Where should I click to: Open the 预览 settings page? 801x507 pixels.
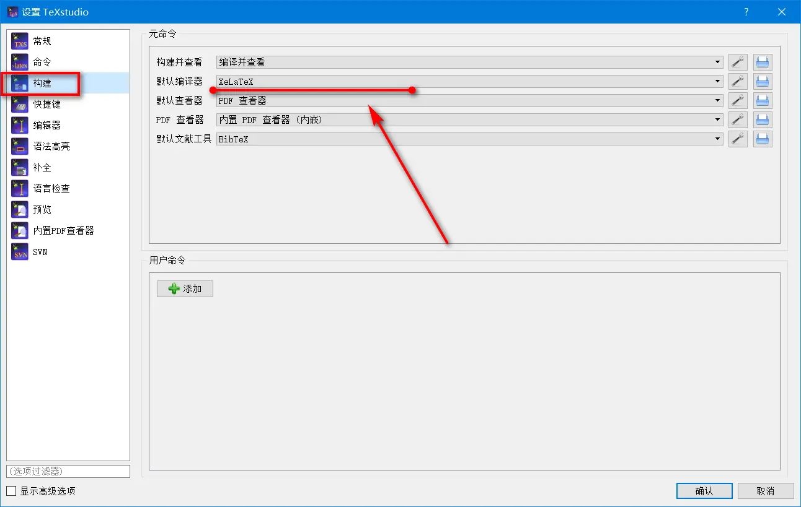[x=68, y=210]
